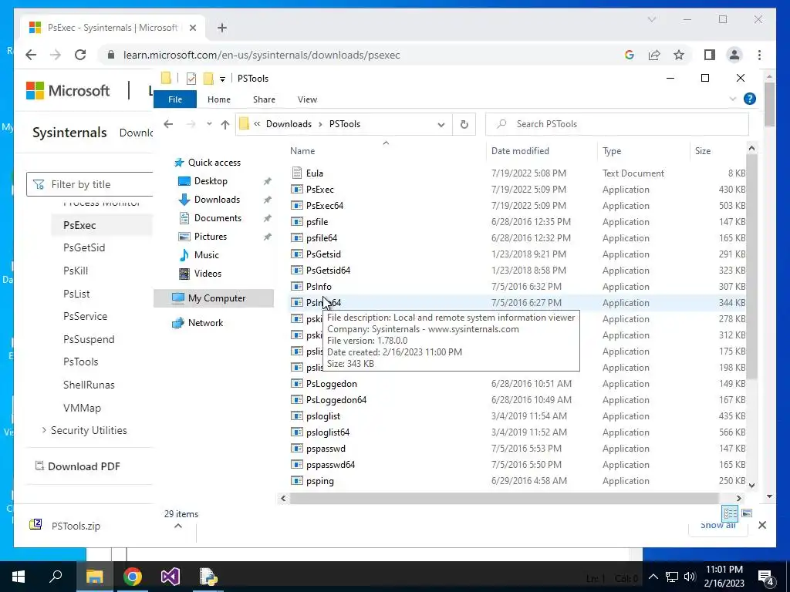
Task: Click the Refresh button in Explorer address bar
Action: click(x=464, y=124)
